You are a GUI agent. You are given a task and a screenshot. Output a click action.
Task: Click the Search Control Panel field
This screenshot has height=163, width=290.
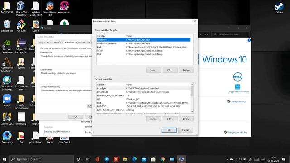(231, 34)
